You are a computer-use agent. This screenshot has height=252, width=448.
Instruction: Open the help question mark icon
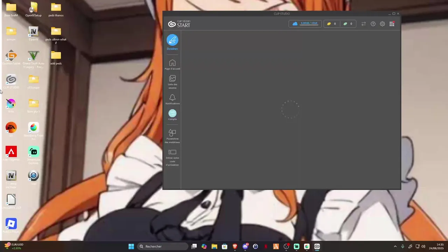click(x=373, y=24)
